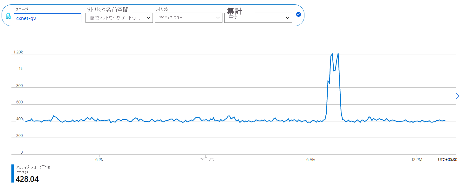Click the 22日 (木) date axis label
The image size is (463, 185).
(208, 159)
